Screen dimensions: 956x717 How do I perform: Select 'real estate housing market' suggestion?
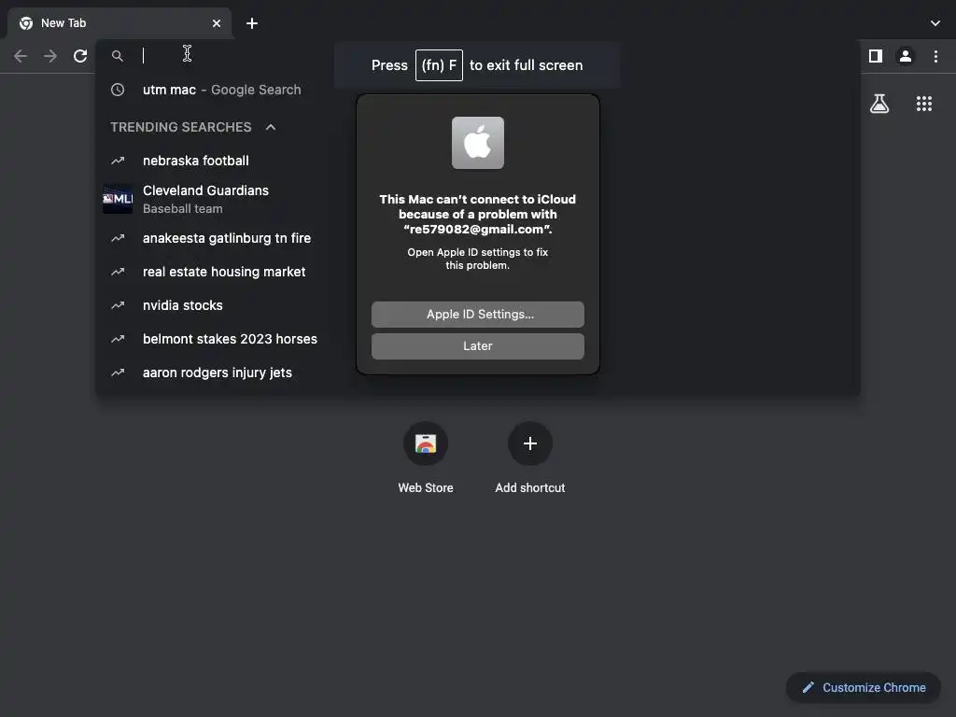pos(477,272)
